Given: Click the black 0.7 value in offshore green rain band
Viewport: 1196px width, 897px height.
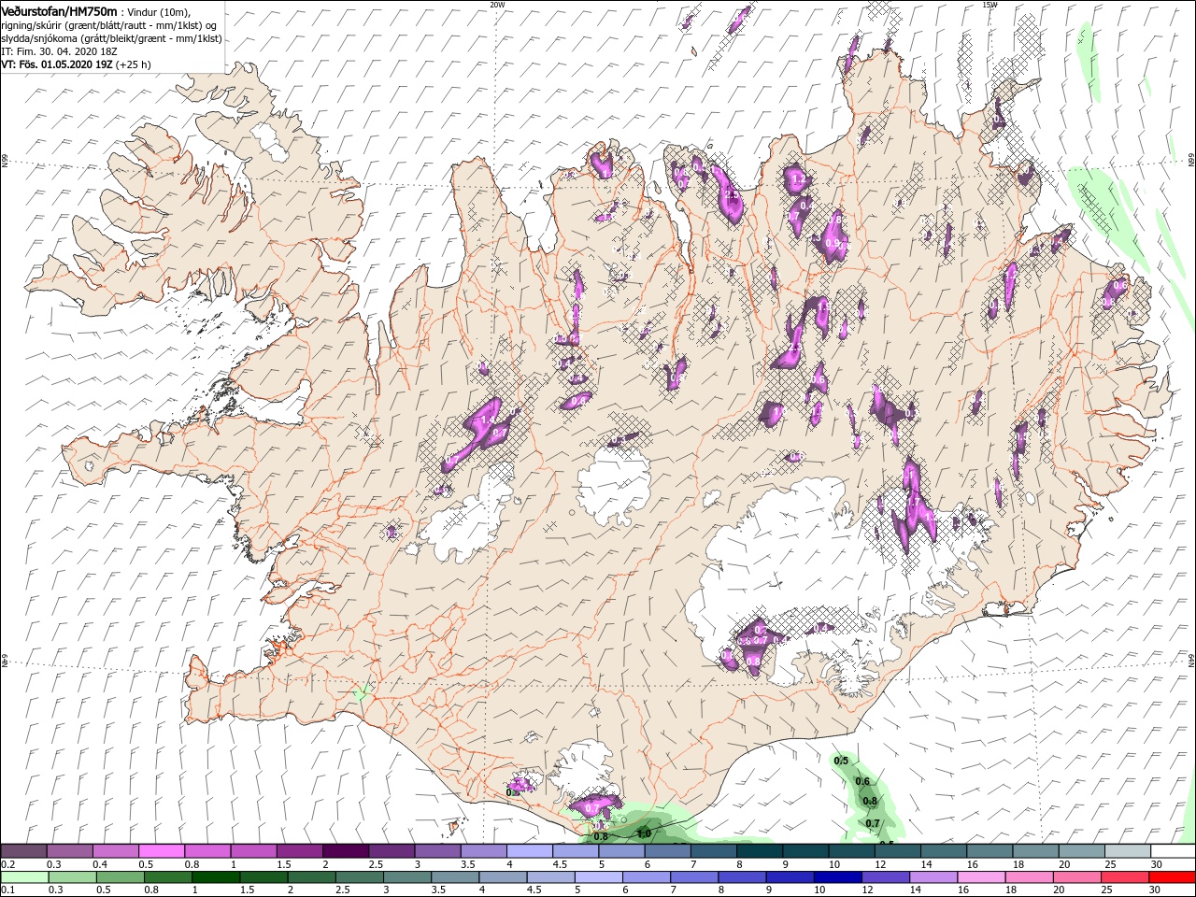Looking at the screenshot, I should pos(873,823).
